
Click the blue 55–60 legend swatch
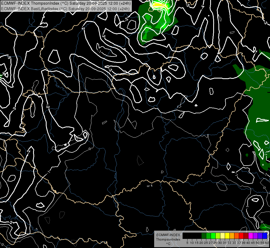(x=265, y=236)
